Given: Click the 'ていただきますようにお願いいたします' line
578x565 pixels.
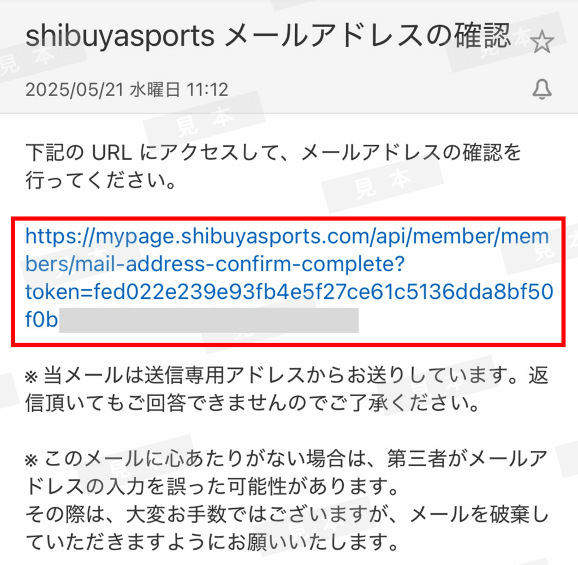Looking at the screenshot, I should (212, 542).
